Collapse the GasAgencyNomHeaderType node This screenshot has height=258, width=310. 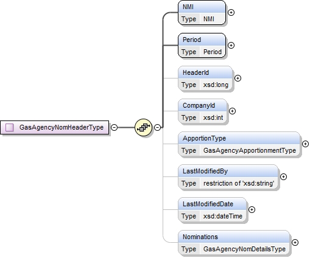[114, 127]
